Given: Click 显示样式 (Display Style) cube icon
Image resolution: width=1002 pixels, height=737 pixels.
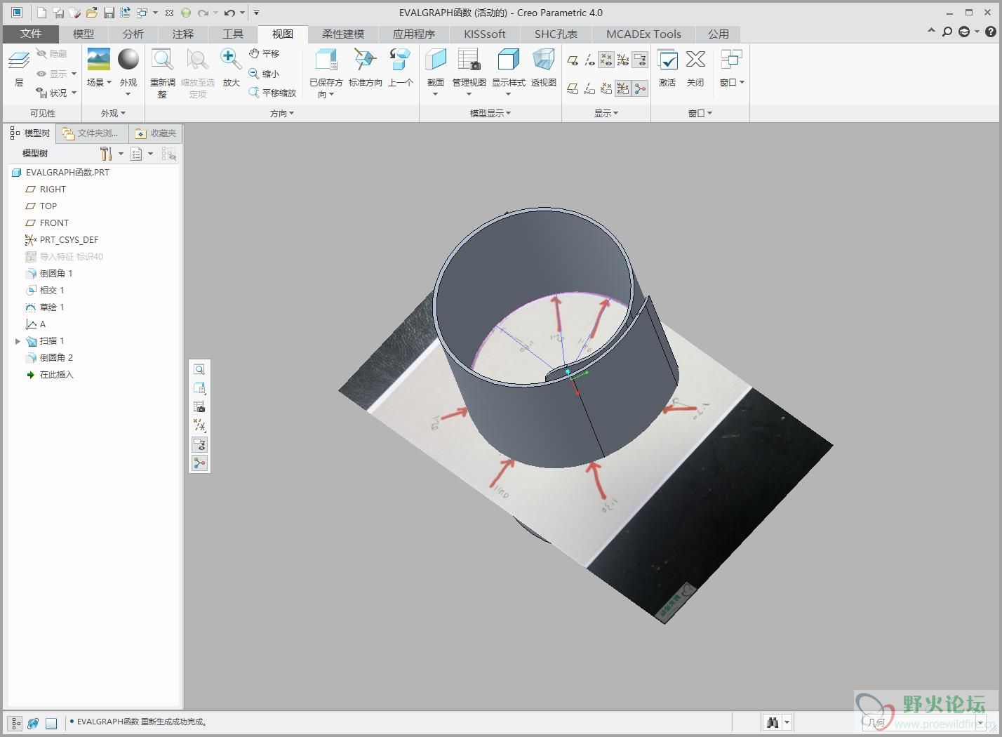Looking at the screenshot, I should click(508, 60).
